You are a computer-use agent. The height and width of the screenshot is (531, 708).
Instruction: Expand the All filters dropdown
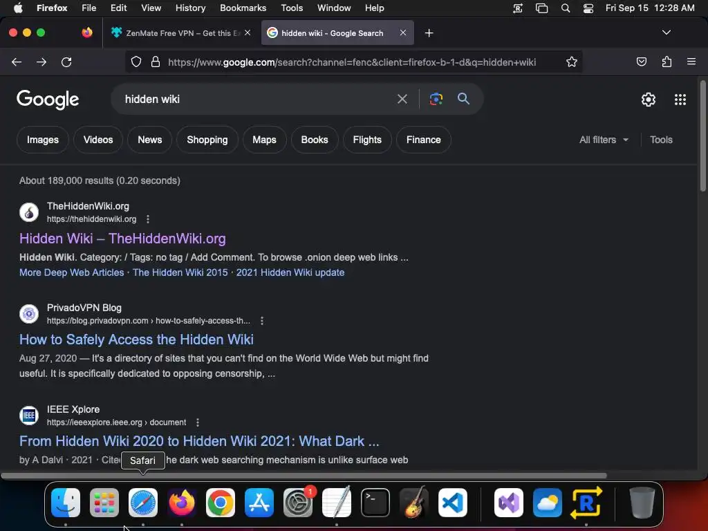(x=604, y=140)
